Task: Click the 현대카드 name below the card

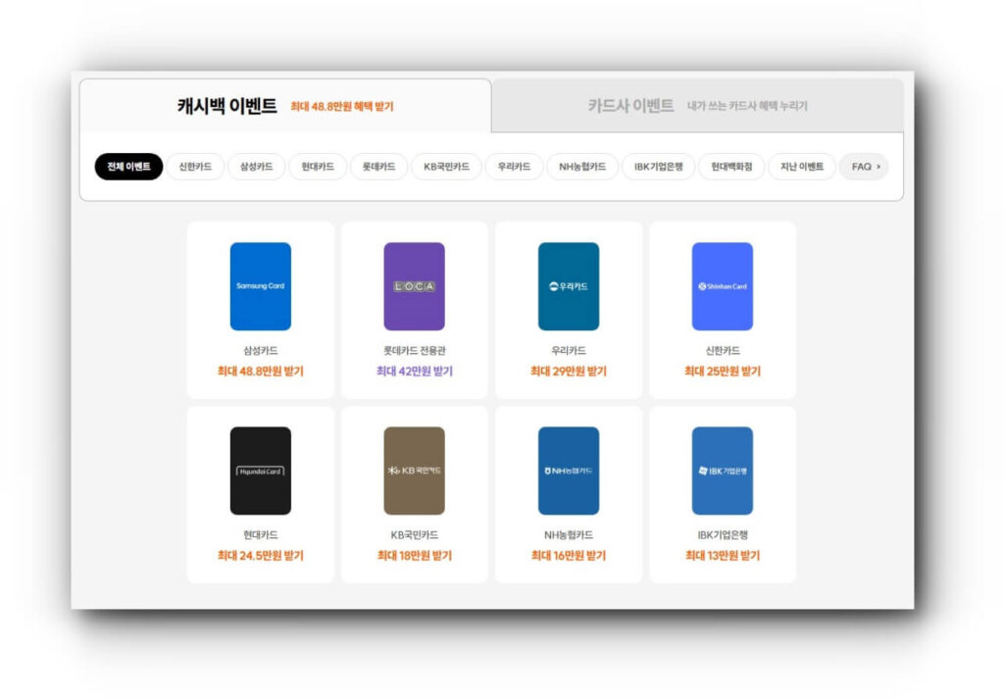Action: (x=261, y=535)
